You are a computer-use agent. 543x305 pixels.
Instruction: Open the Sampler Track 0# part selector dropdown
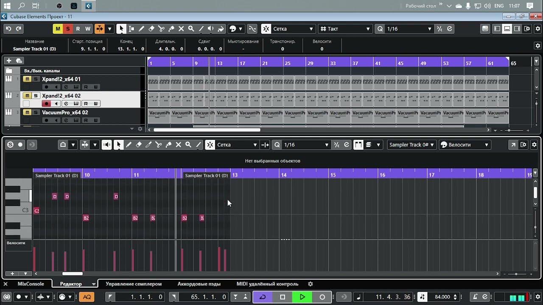pyautogui.click(x=411, y=145)
